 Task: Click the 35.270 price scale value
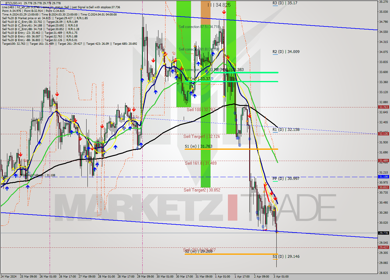click(x=383, y=2)
